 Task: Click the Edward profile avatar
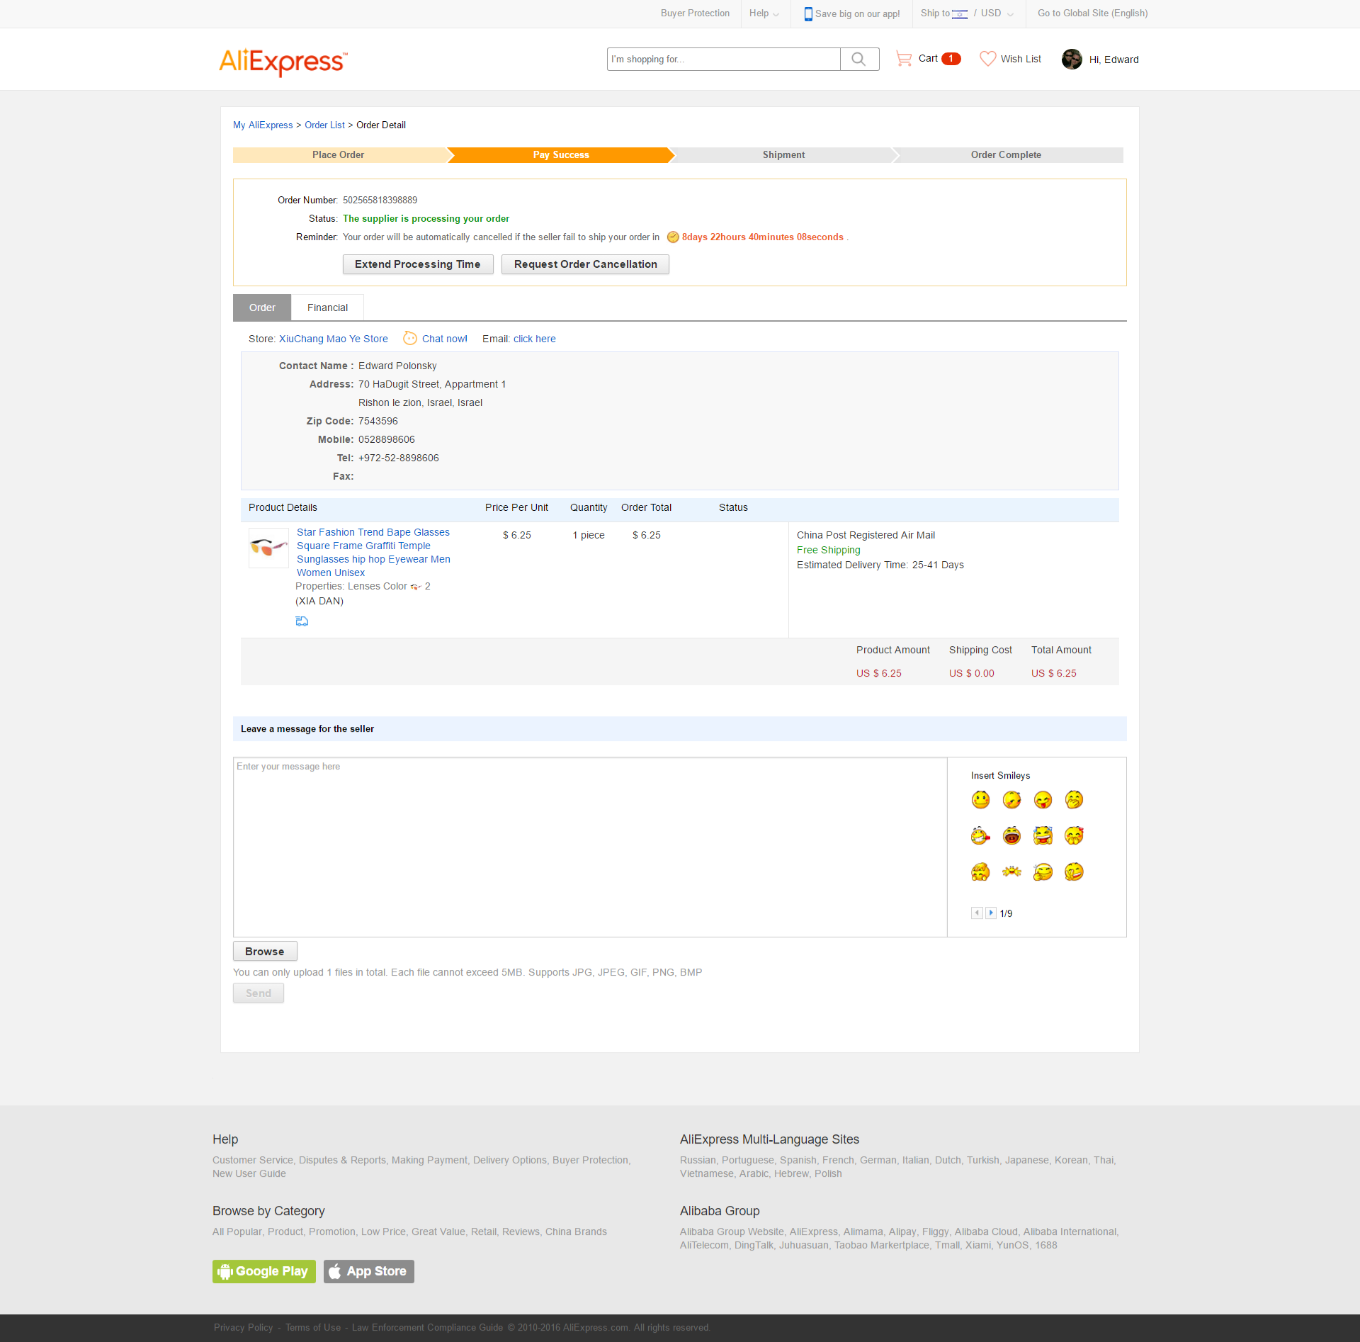(x=1072, y=60)
